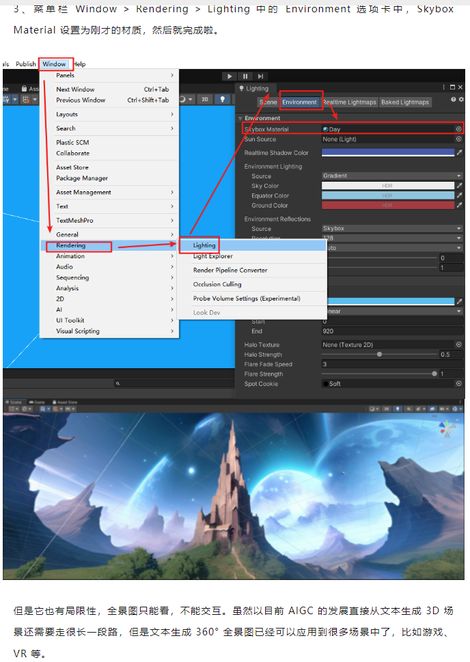Open the Publish menu
This screenshot has width=470, height=662.
point(26,64)
